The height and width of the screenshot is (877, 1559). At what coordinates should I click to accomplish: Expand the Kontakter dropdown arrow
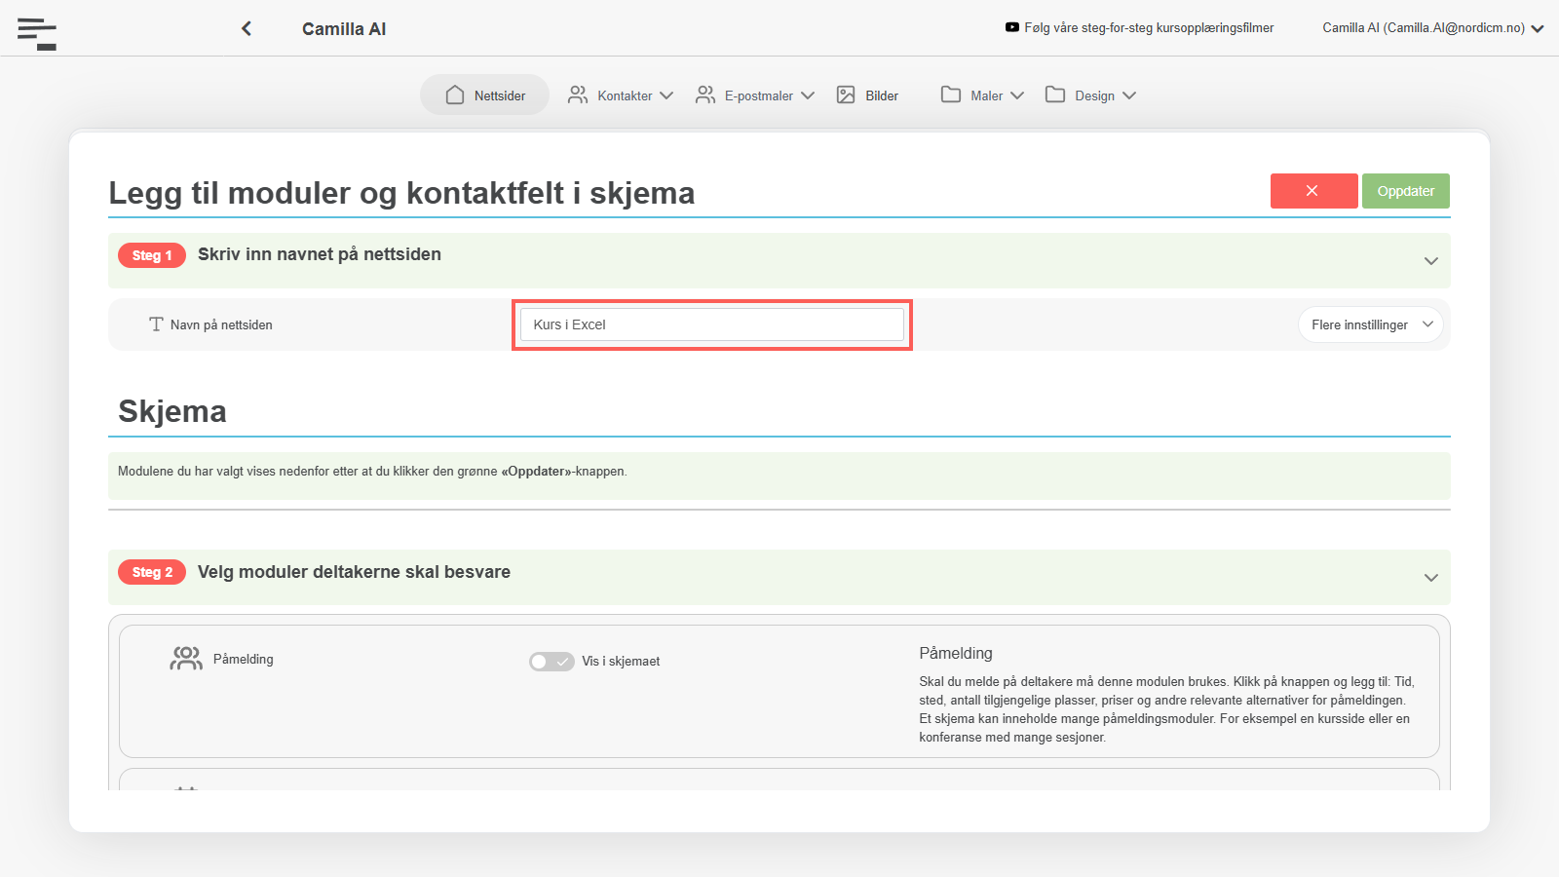point(666,95)
